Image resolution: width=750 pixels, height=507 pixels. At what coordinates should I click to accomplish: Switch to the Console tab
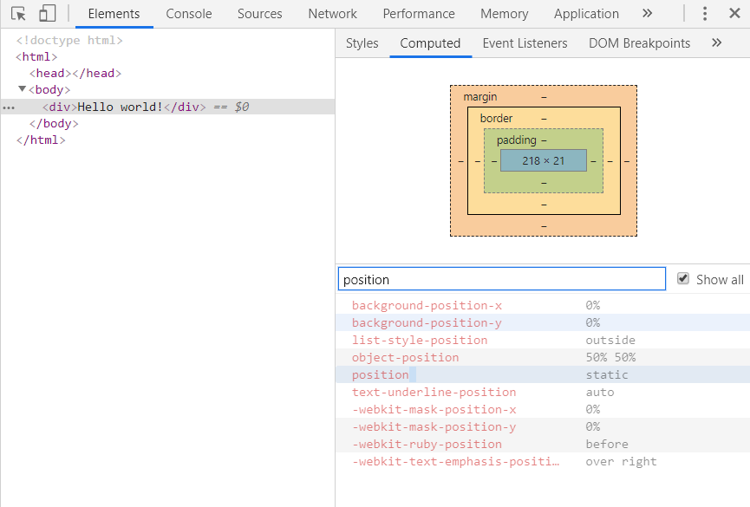pyautogui.click(x=189, y=14)
